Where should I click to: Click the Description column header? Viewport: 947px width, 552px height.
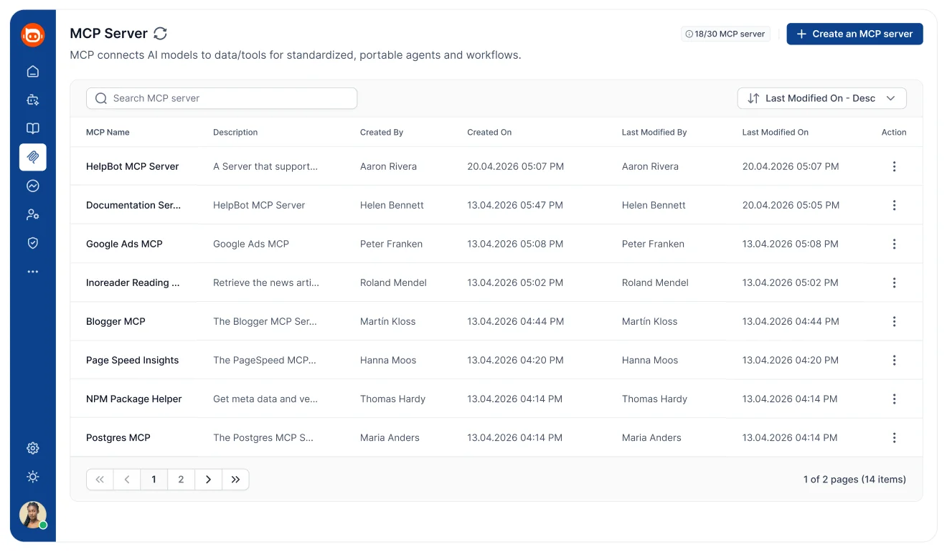pyautogui.click(x=235, y=132)
